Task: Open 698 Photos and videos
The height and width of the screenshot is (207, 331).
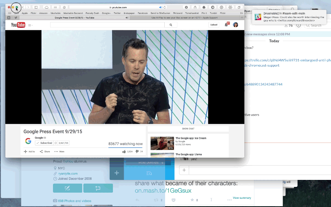Action: point(74,201)
